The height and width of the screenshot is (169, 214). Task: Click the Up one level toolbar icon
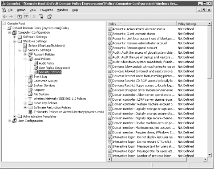20,16
